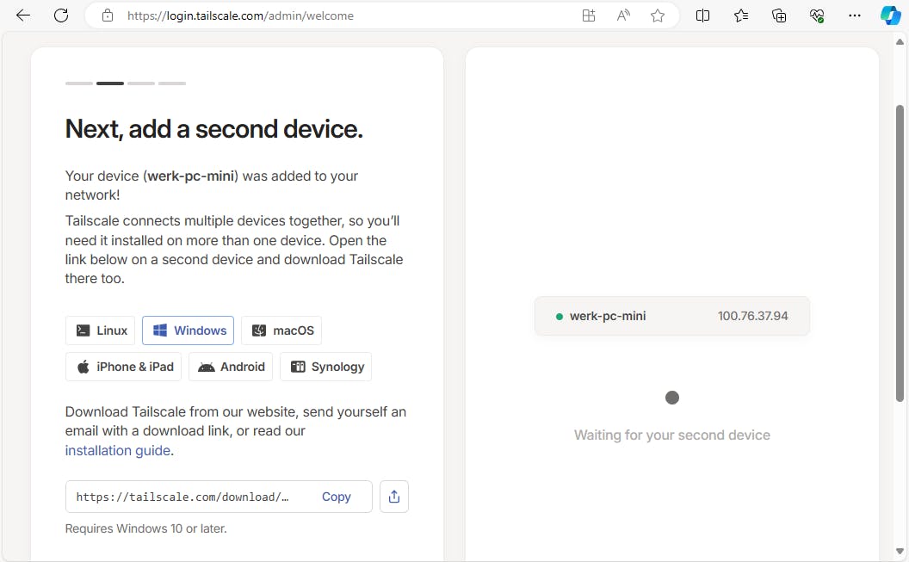This screenshot has width=909, height=562.
Task: Pick the Android platform option
Action: tap(231, 367)
